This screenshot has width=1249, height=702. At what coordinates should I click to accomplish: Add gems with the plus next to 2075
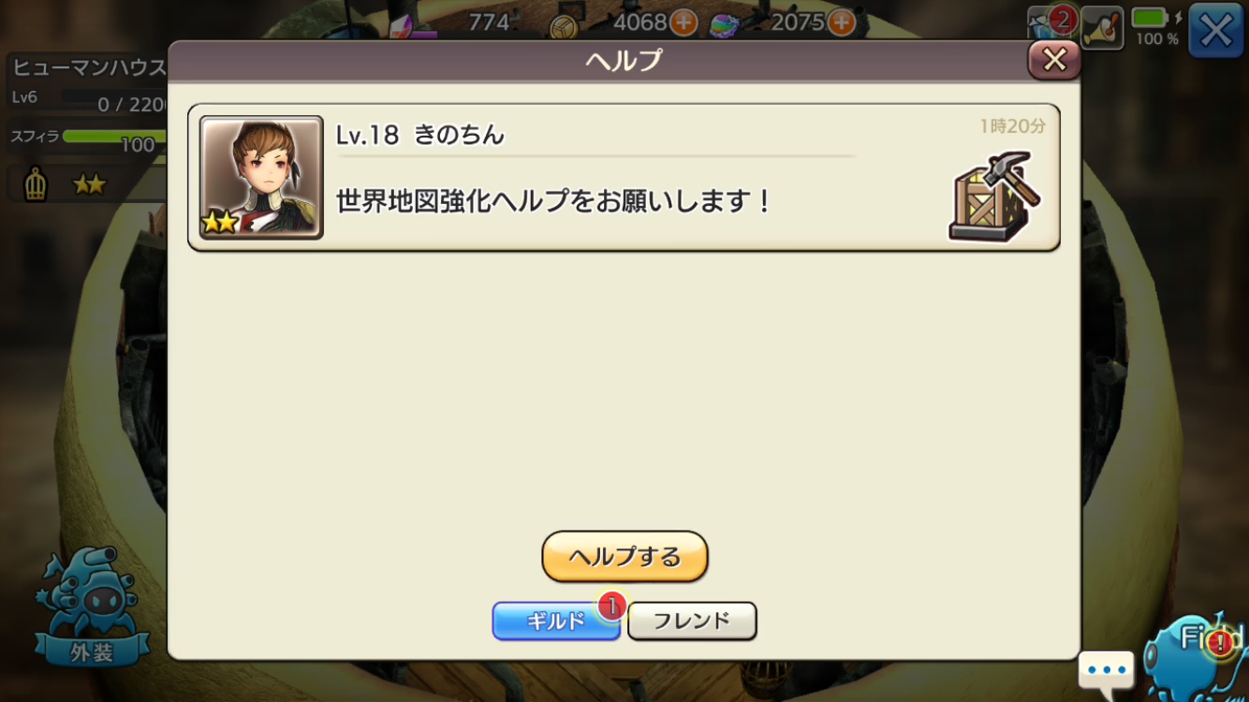click(842, 22)
